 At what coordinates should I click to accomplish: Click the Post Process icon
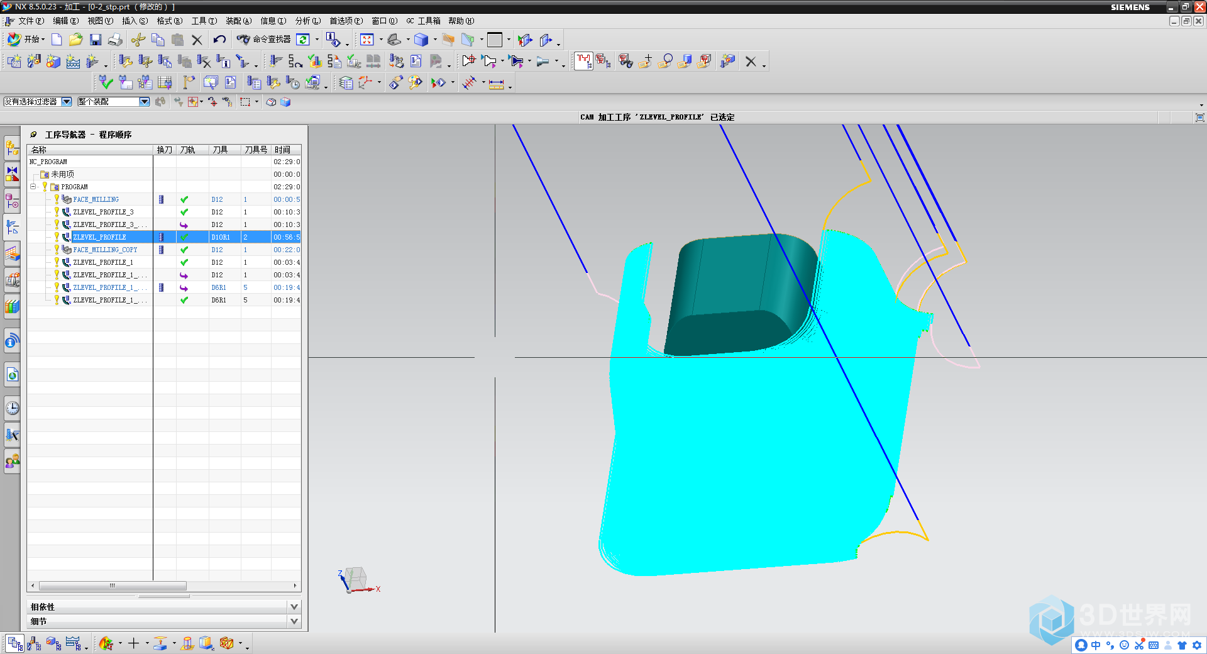[x=396, y=61]
